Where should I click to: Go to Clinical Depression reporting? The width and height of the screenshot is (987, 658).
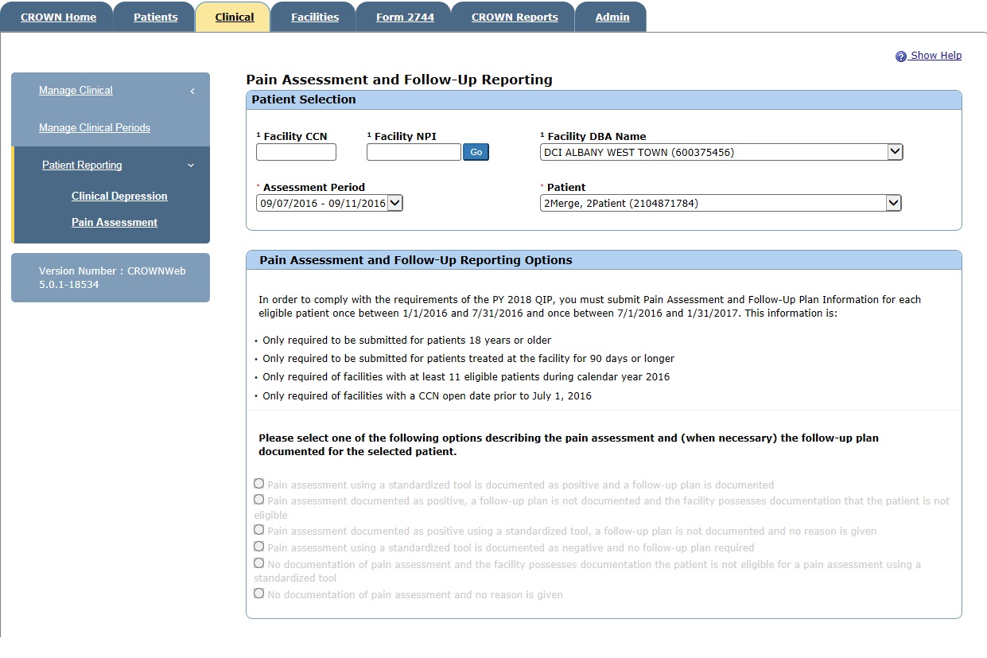click(x=119, y=197)
